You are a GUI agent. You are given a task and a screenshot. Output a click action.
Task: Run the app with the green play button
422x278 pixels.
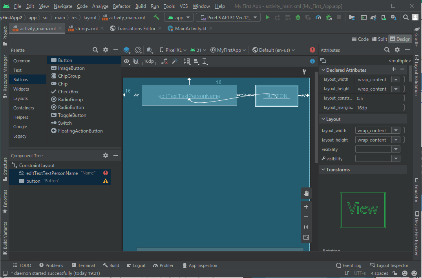coord(267,17)
